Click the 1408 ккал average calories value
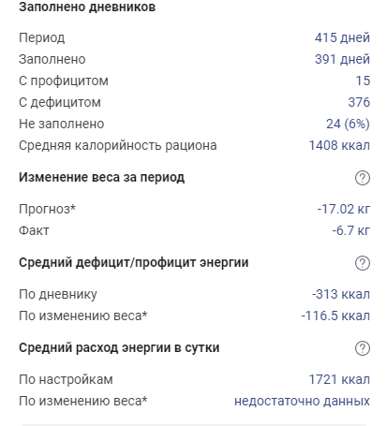The height and width of the screenshot is (426, 387). pyautogui.click(x=339, y=145)
